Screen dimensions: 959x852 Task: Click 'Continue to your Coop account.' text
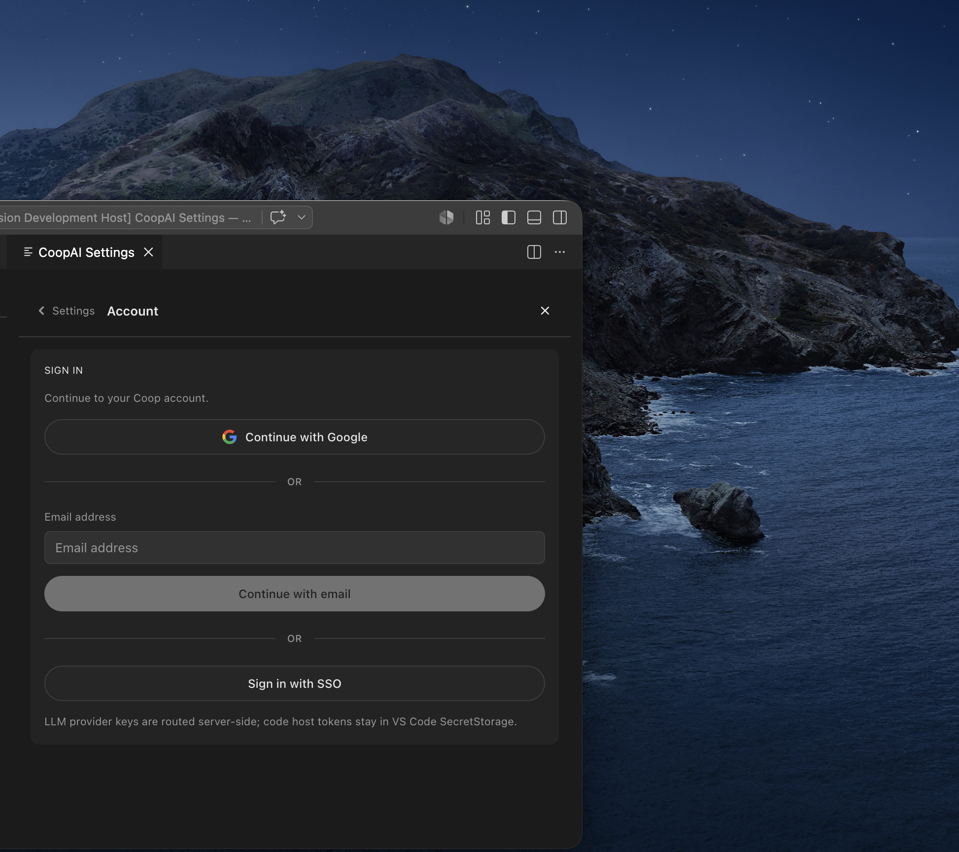(x=126, y=398)
